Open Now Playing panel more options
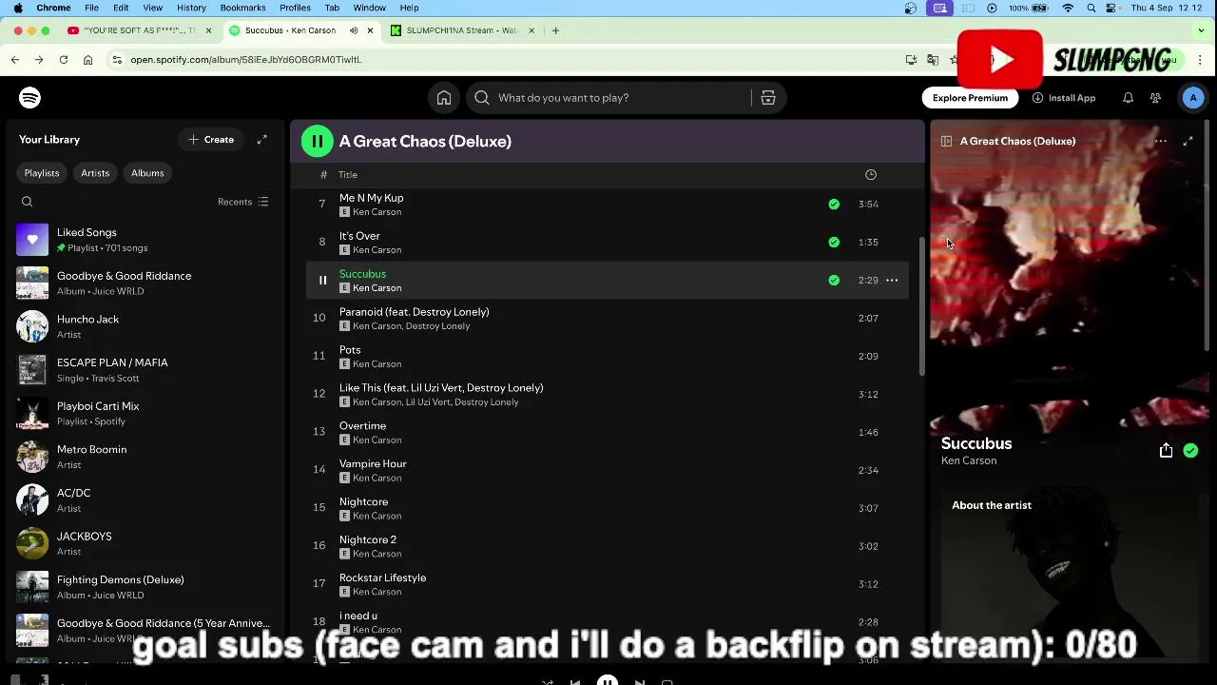1217x685 pixels. 1161,141
